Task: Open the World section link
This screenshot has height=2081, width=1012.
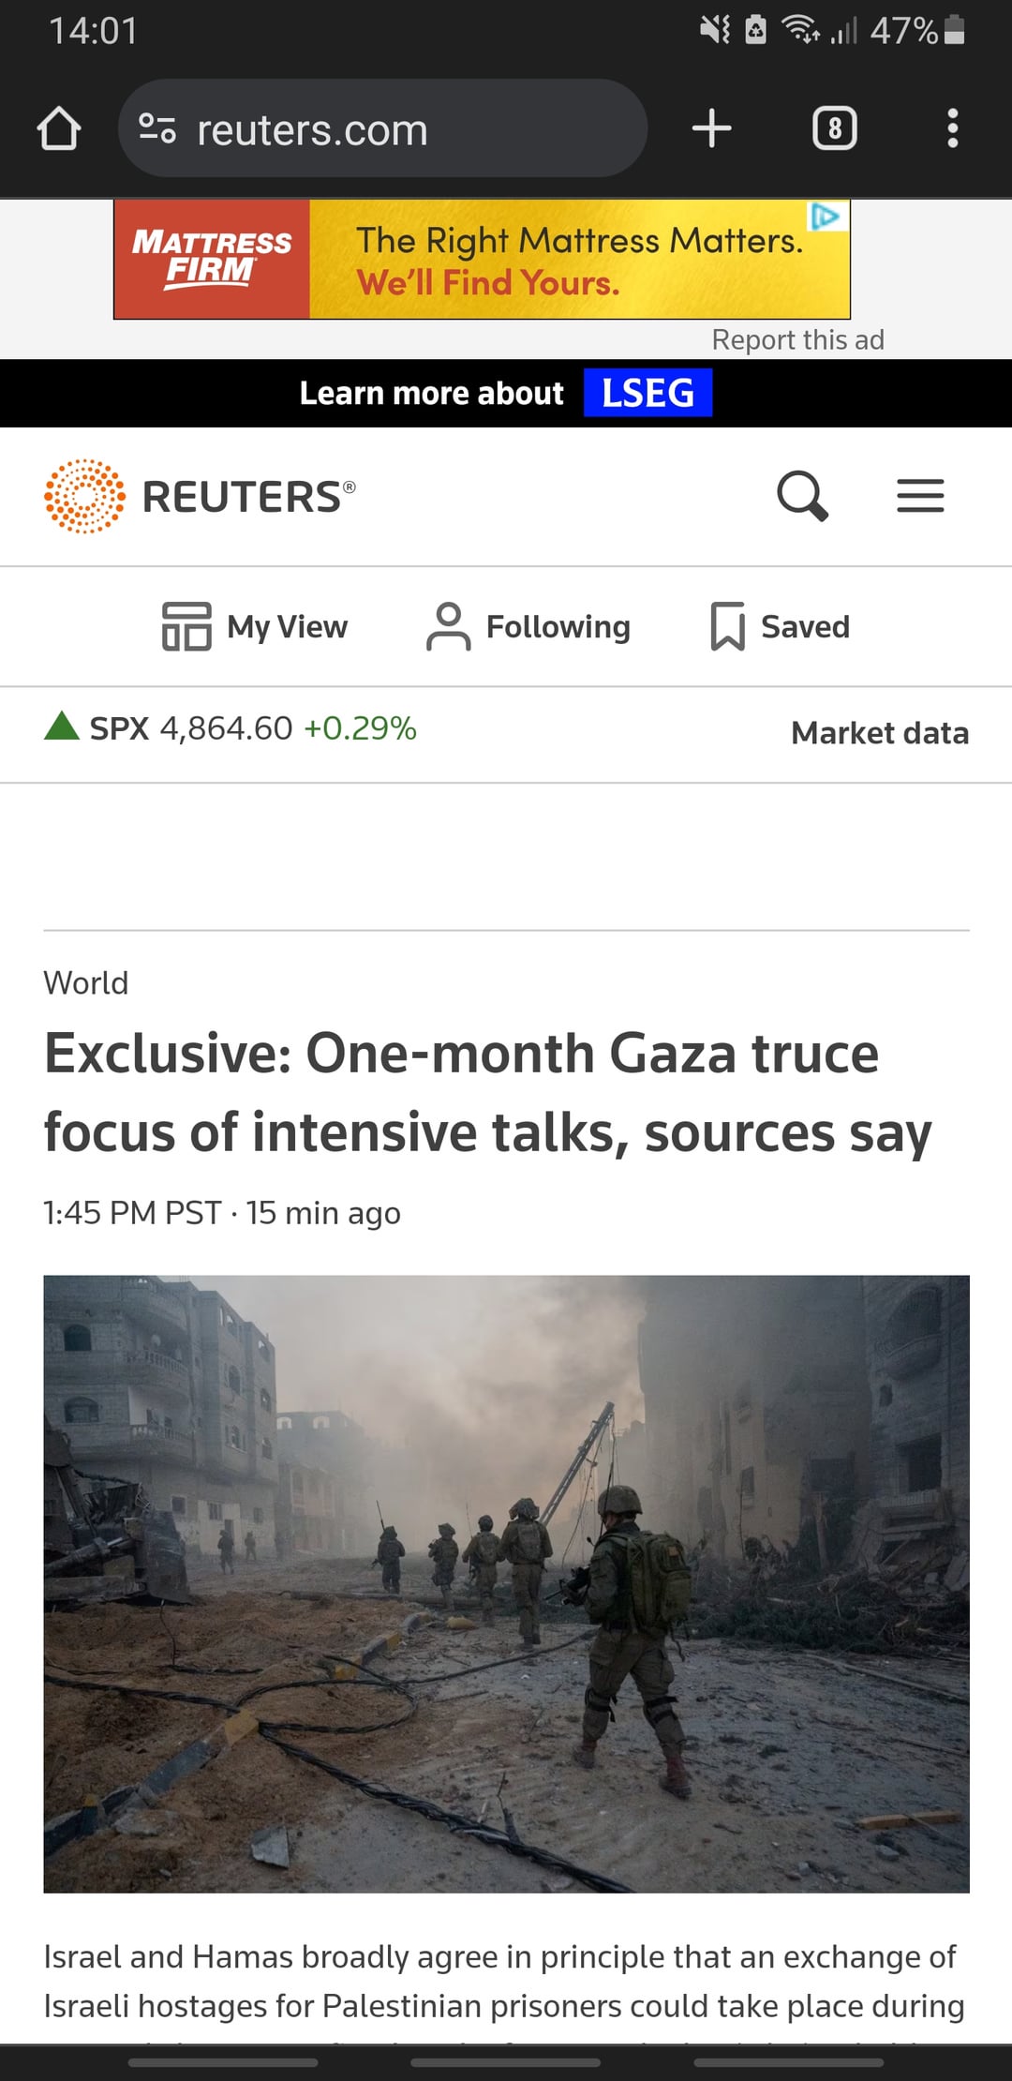Action: pos(86,983)
